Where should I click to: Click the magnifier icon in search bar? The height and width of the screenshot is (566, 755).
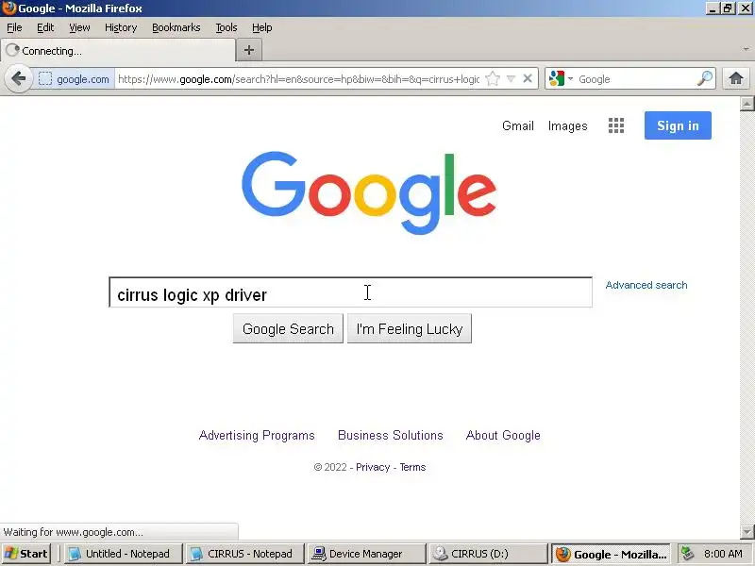tap(704, 78)
